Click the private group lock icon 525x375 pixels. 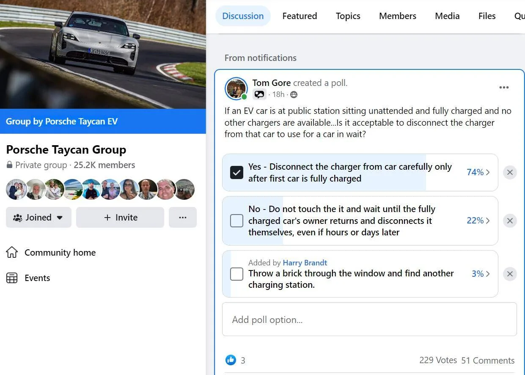pos(9,165)
